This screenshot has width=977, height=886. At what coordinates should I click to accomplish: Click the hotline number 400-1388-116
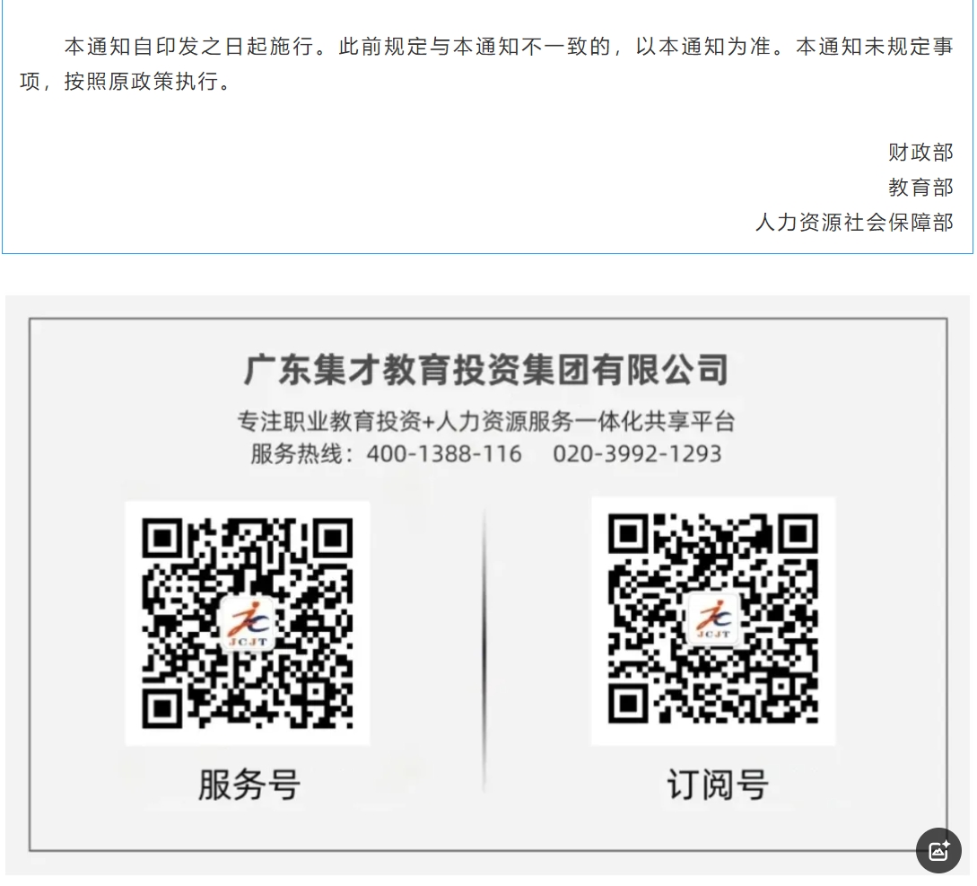pyautogui.click(x=443, y=454)
